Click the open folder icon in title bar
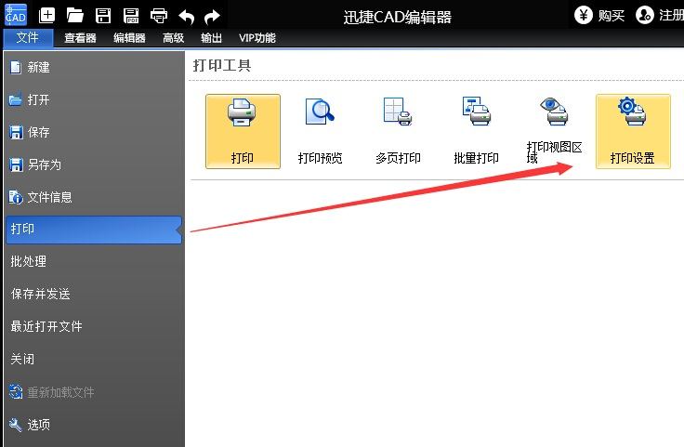 click(x=75, y=15)
